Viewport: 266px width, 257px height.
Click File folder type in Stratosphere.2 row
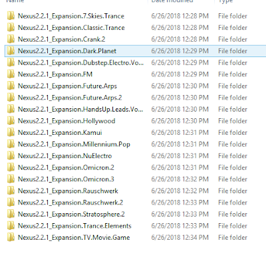coord(233,214)
